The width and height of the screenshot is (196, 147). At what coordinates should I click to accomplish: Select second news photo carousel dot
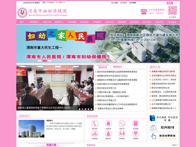click(82, 109)
